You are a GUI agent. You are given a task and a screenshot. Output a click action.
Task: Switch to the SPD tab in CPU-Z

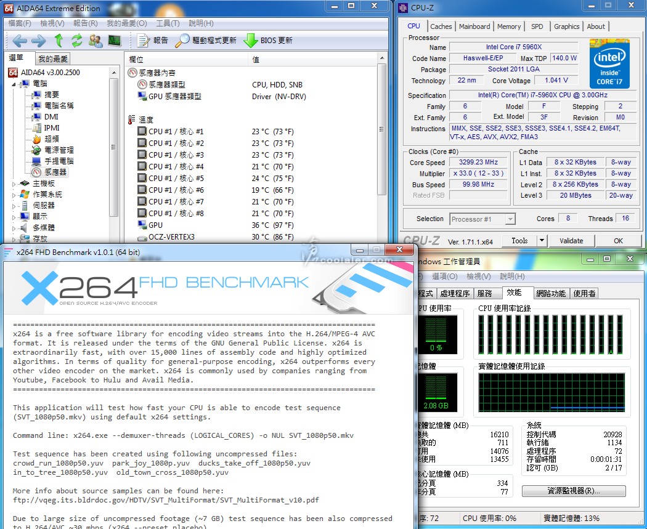tap(537, 26)
